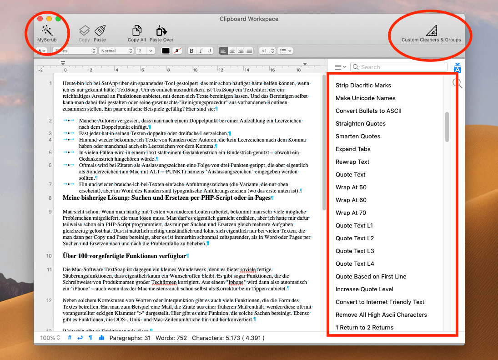
Task: Click the Words: 752 status entry
Action: [x=171, y=338]
